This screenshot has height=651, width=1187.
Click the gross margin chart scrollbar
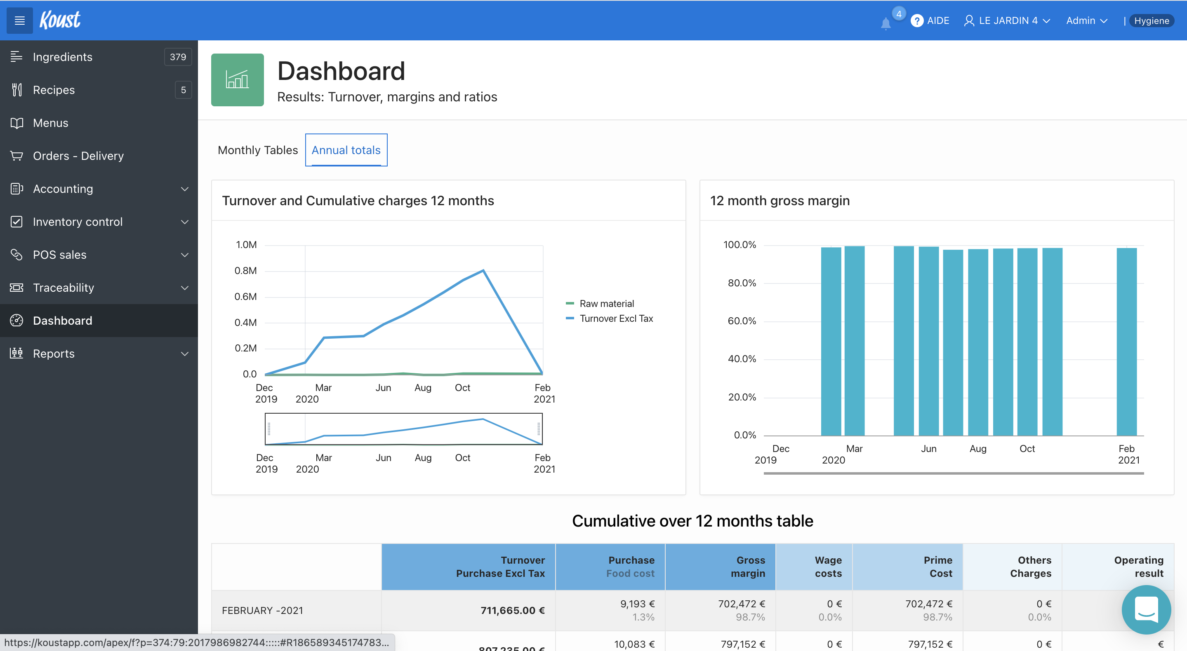click(x=954, y=473)
